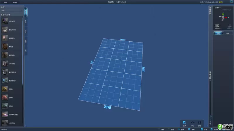Click the parts list scrollbar

[x=23, y=51]
